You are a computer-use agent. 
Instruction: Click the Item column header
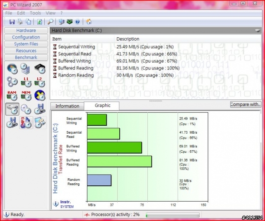coord(82,39)
